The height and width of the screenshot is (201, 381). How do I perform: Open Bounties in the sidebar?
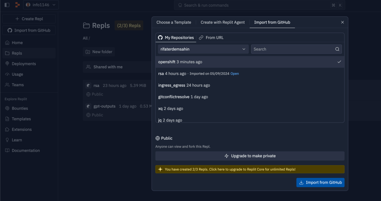click(x=29, y=108)
